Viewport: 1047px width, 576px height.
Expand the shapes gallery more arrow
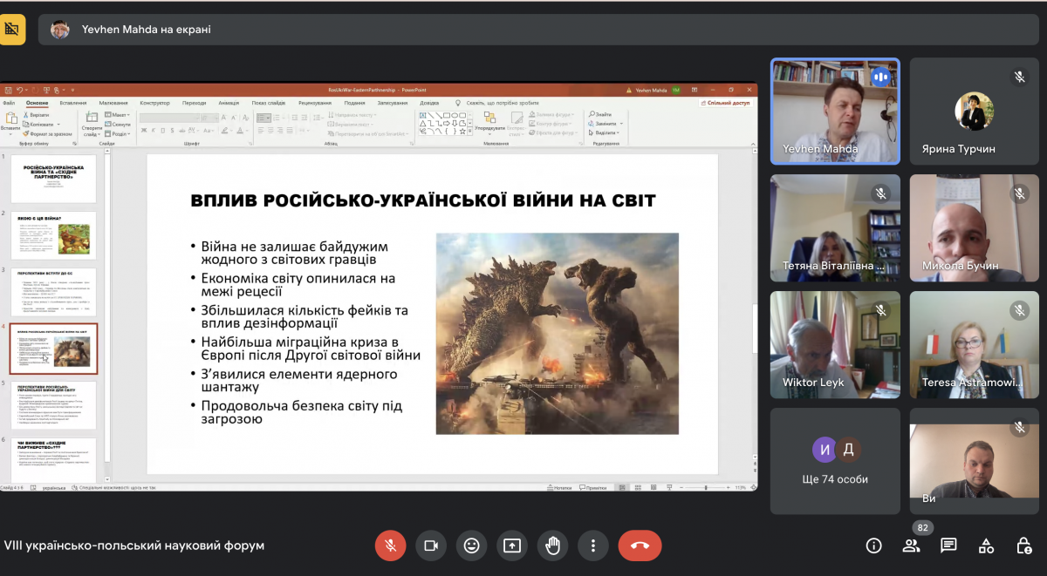[x=469, y=132]
